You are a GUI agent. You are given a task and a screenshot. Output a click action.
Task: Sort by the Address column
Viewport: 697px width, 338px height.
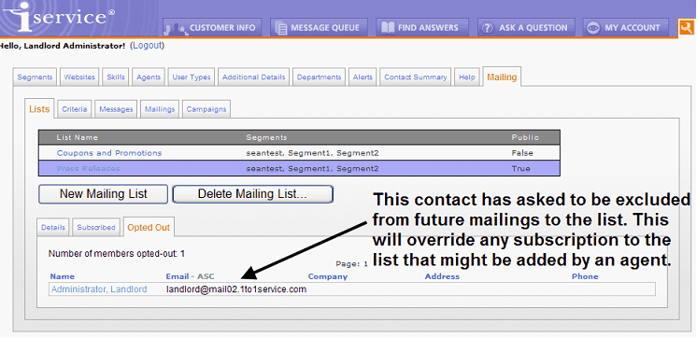[442, 276]
